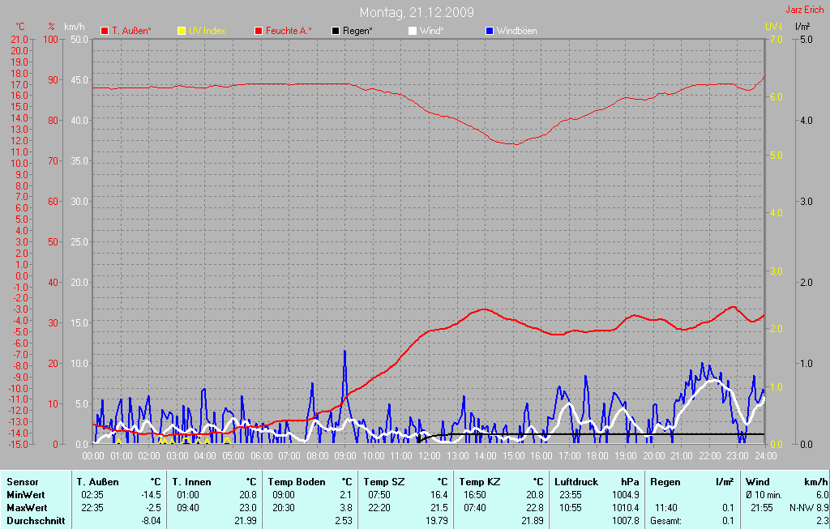Viewport: 830px width, 529px height.
Task: Click the "16:50" time in the Temp KZ column
Action: pyautogui.click(x=475, y=495)
